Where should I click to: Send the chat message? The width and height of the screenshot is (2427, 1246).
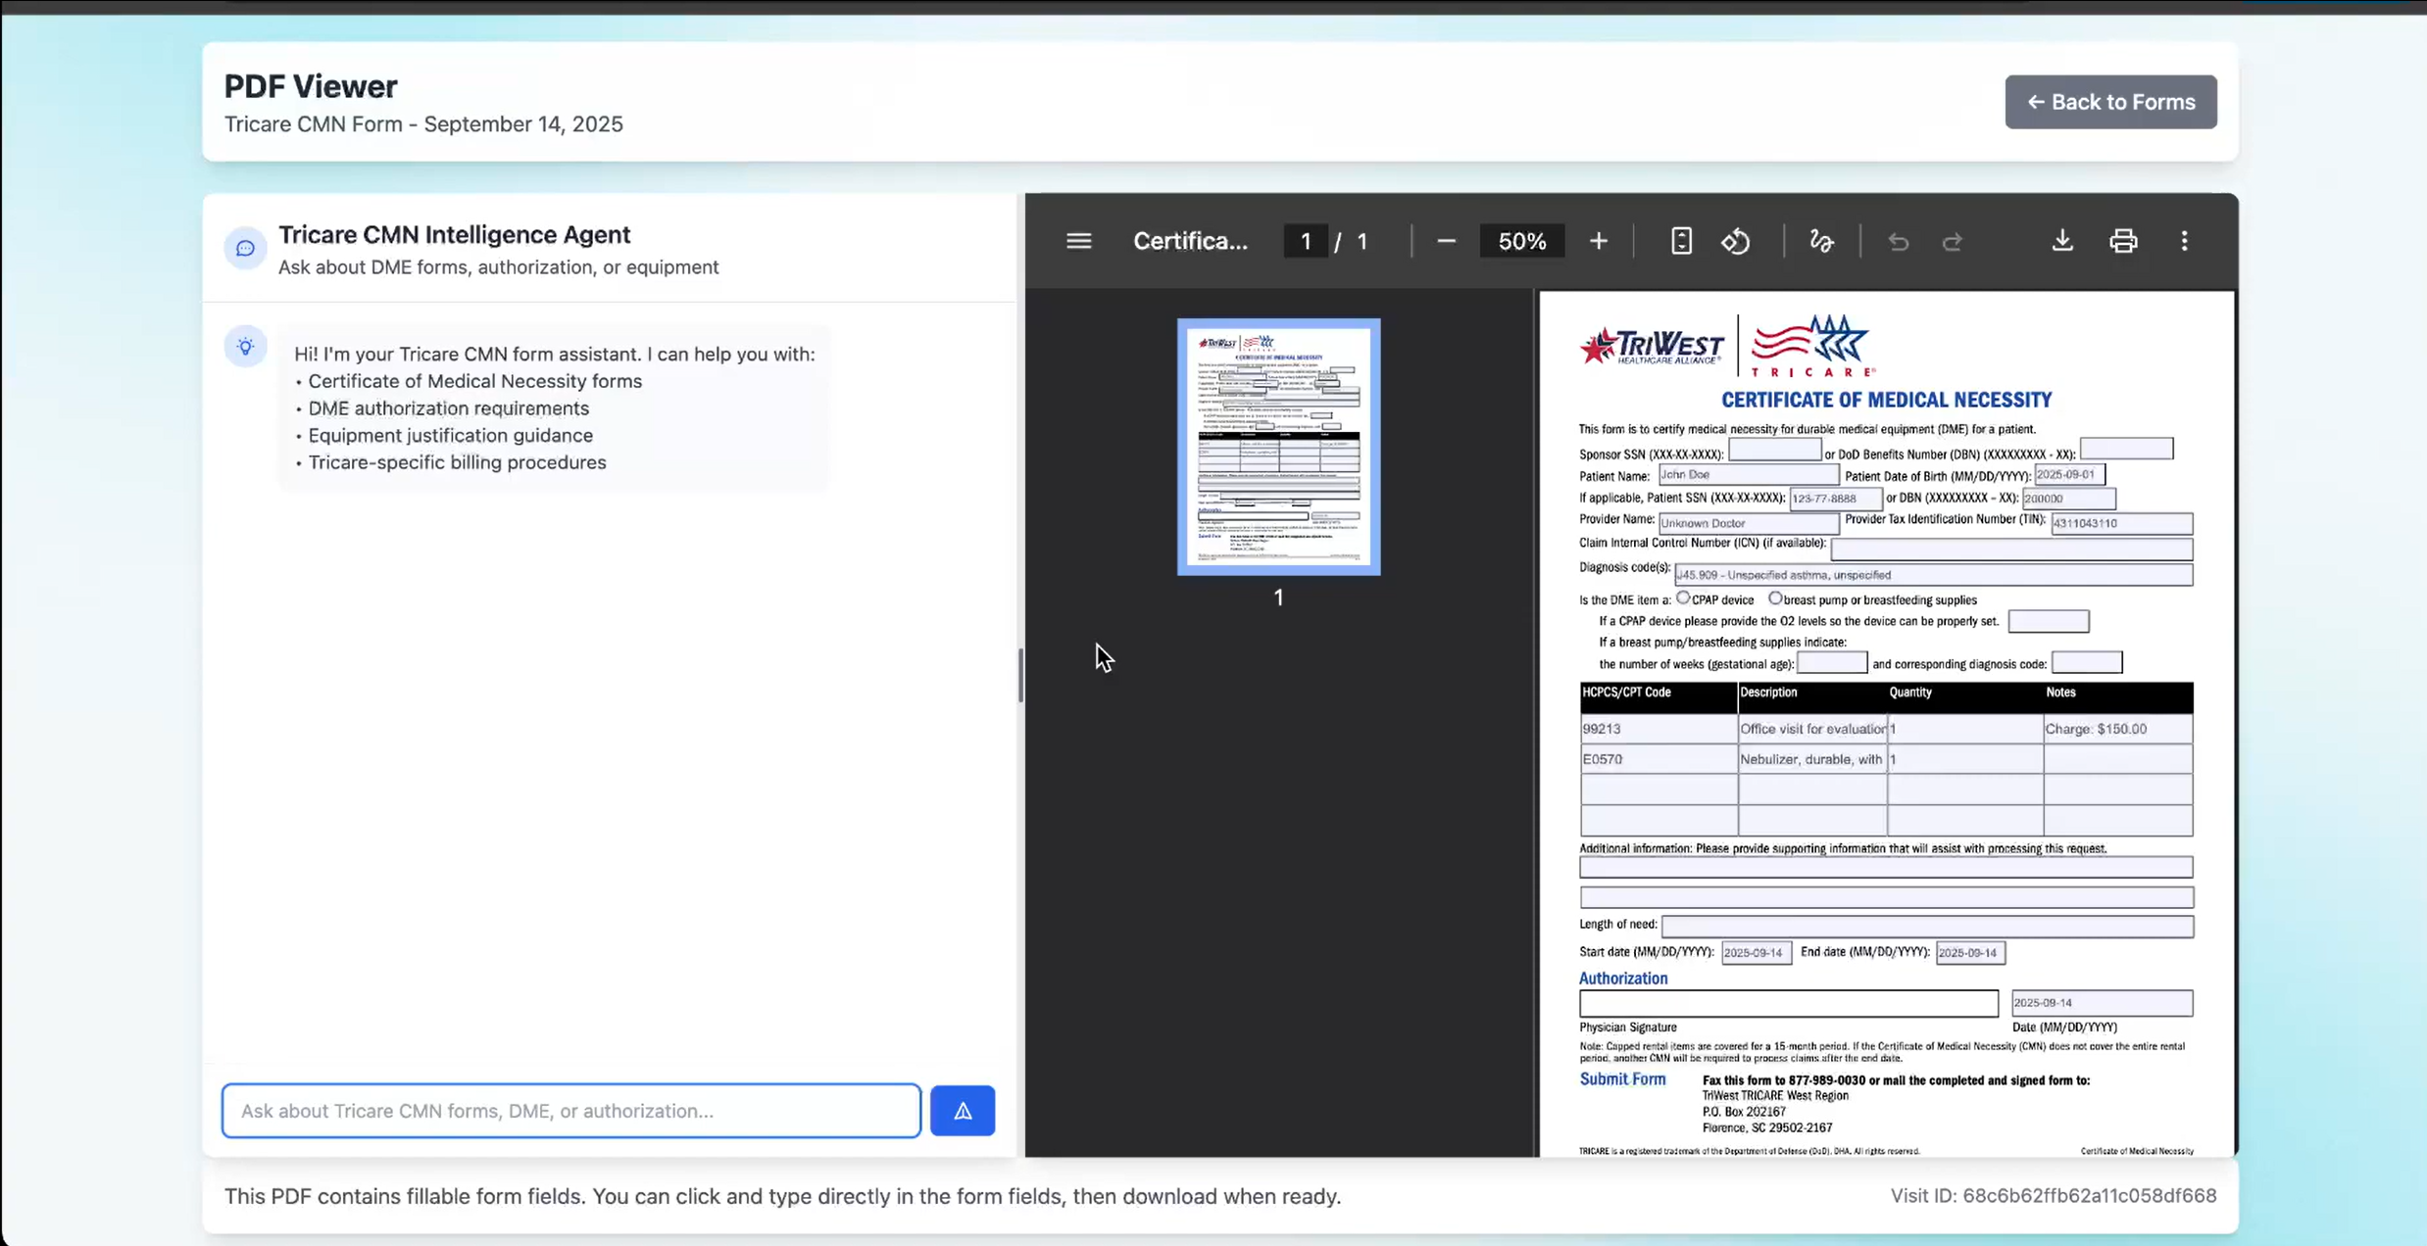point(963,1111)
